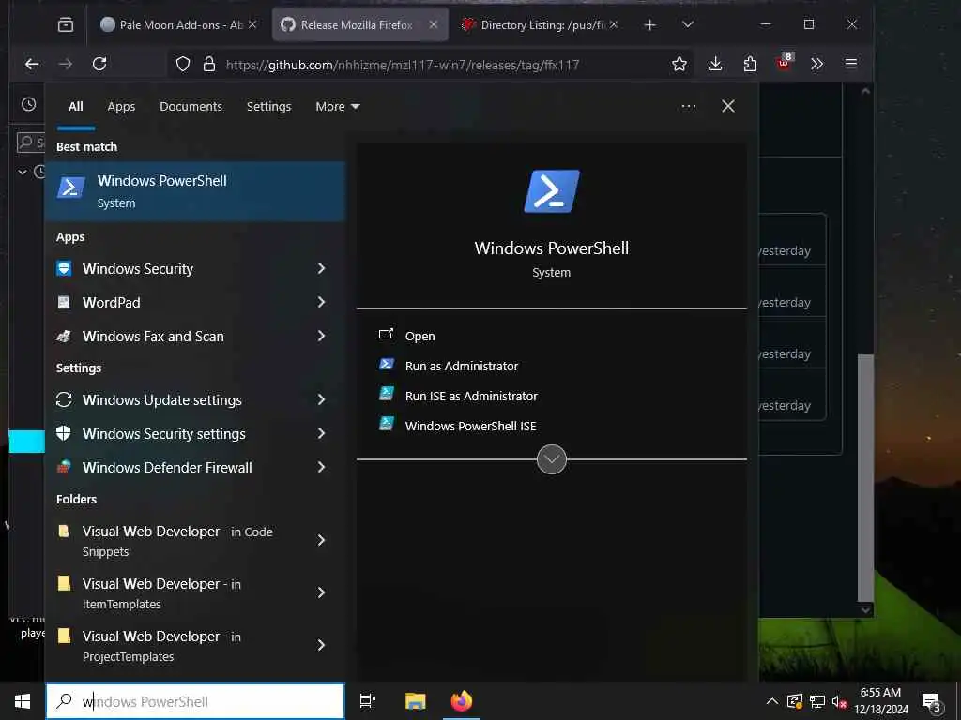
Task: Click the Windows PowerShell ISE icon
Action: 386,424
